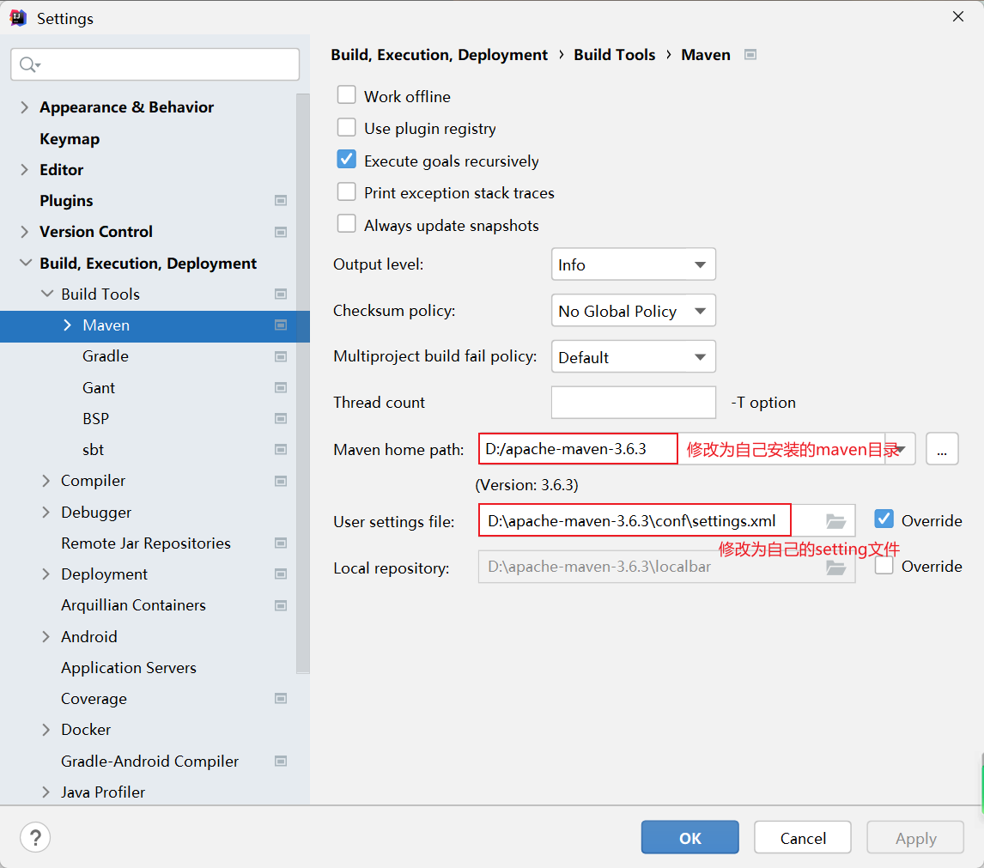
Task: Expand the Maven subtree arrow
Action: pyautogui.click(x=68, y=325)
